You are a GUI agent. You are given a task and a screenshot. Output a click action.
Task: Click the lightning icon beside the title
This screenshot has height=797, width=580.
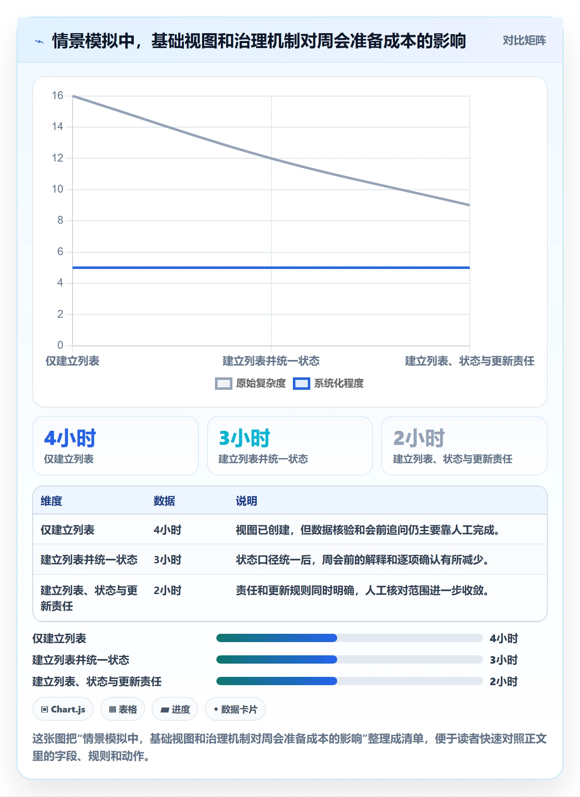point(39,41)
